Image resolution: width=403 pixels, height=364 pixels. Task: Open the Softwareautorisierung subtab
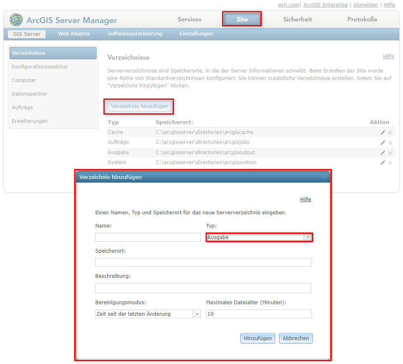(x=135, y=34)
